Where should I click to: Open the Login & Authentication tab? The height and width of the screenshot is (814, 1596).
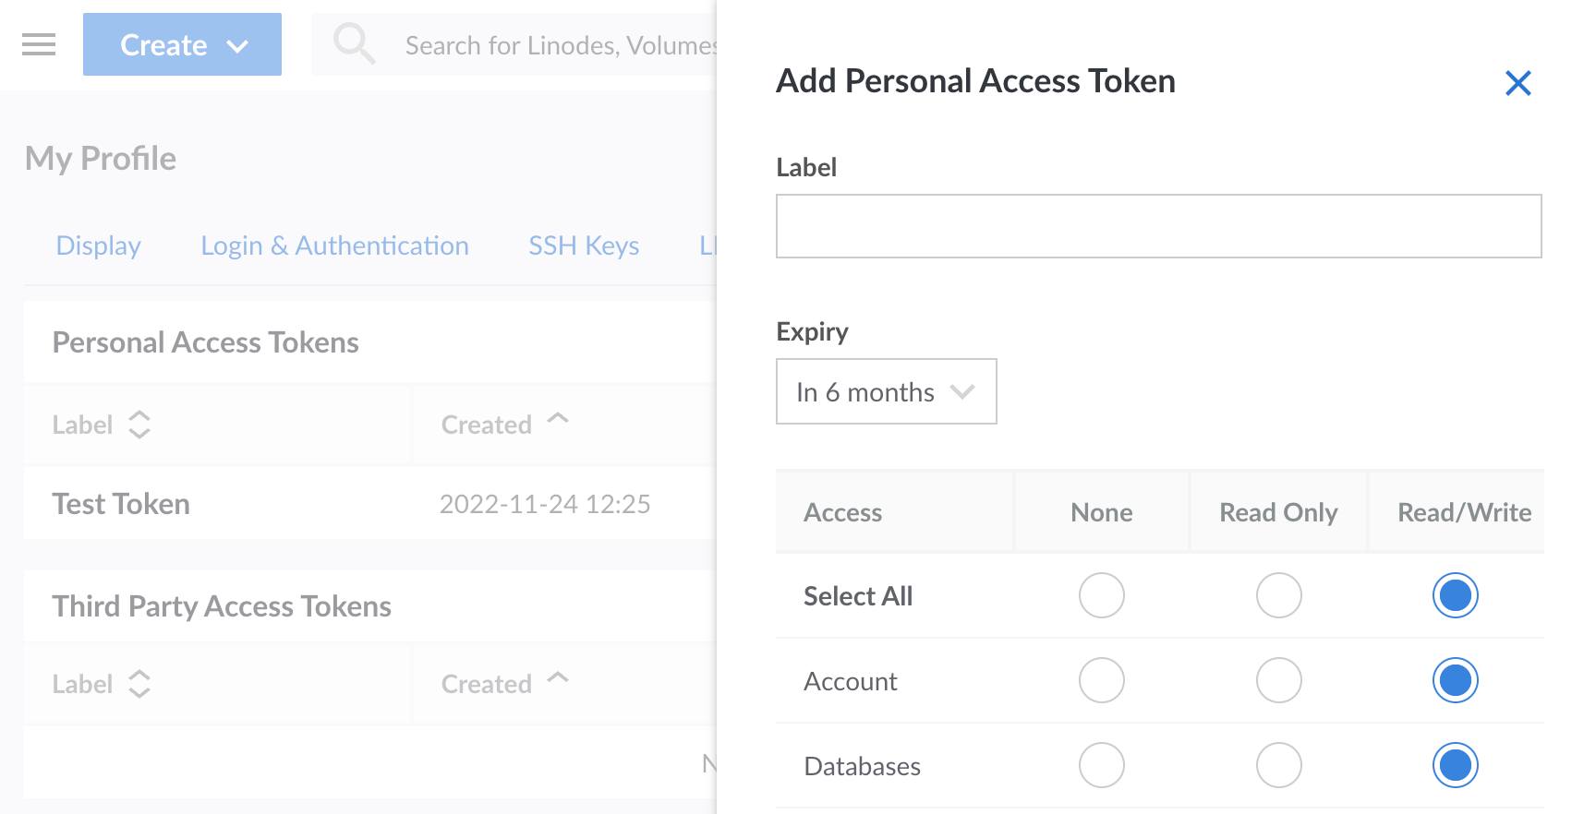click(334, 245)
